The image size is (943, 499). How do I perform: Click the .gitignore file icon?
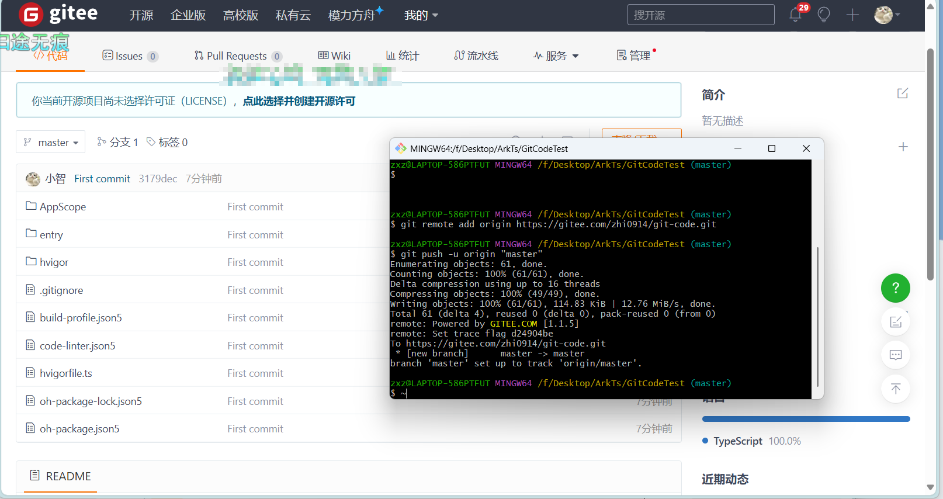[30, 289]
